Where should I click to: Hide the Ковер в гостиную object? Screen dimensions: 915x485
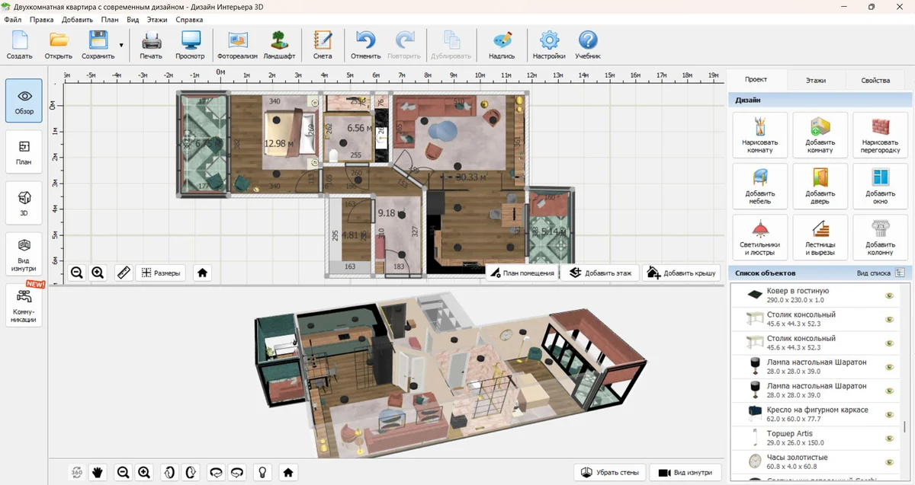pyautogui.click(x=889, y=295)
